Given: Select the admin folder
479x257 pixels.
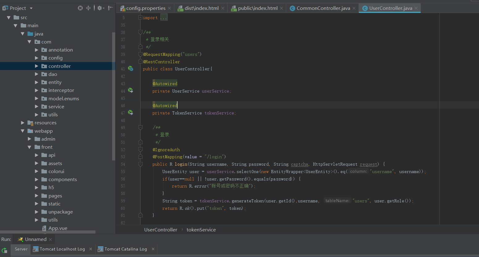Looking at the screenshot, I should [x=48, y=139].
